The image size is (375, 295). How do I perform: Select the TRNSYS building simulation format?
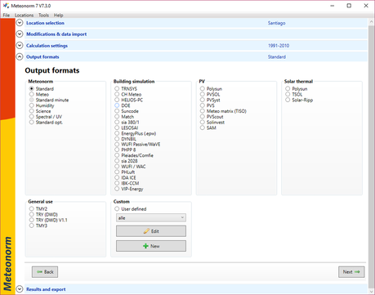pos(117,88)
